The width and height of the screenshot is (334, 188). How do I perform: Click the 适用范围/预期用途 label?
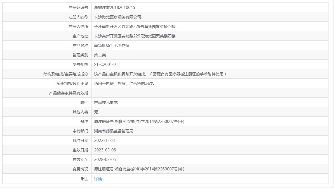[72, 84]
